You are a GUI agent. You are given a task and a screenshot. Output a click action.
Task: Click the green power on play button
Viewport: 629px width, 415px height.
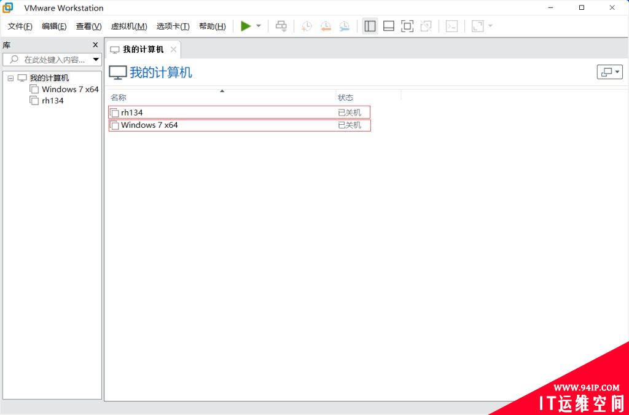tap(246, 26)
